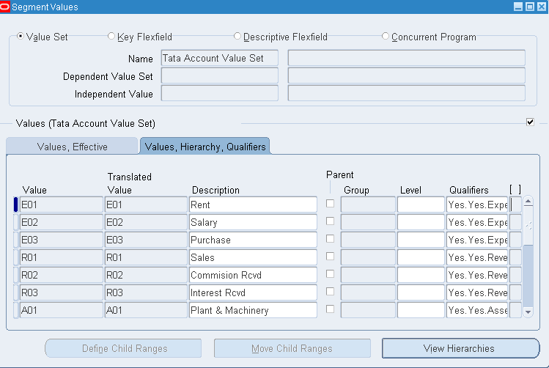Click the Description field containing Salary
The image size is (549, 368).
(x=253, y=222)
